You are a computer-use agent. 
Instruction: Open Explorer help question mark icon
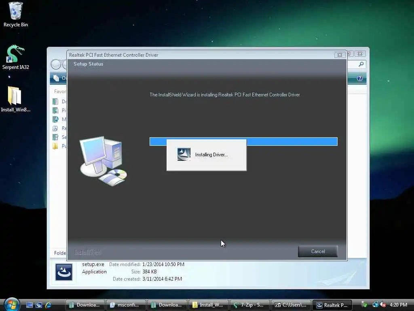click(x=359, y=78)
